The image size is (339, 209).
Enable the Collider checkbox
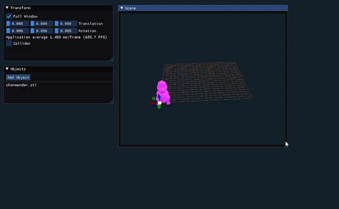pos(9,43)
